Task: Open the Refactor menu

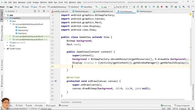Action: point(44,2)
